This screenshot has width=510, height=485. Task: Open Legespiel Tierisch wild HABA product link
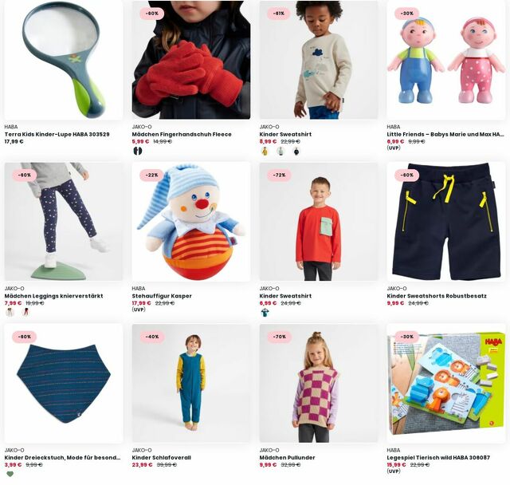coord(438,457)
